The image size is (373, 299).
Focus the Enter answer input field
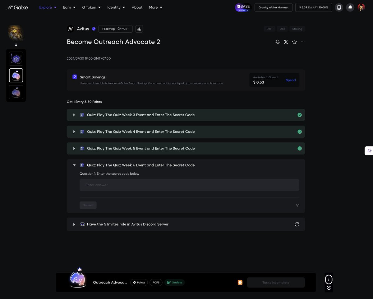(x=189, y=185)
